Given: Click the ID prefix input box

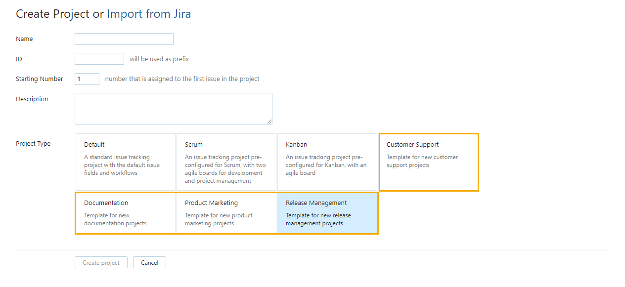Looking at the screenshot, I should coord(99,59).
